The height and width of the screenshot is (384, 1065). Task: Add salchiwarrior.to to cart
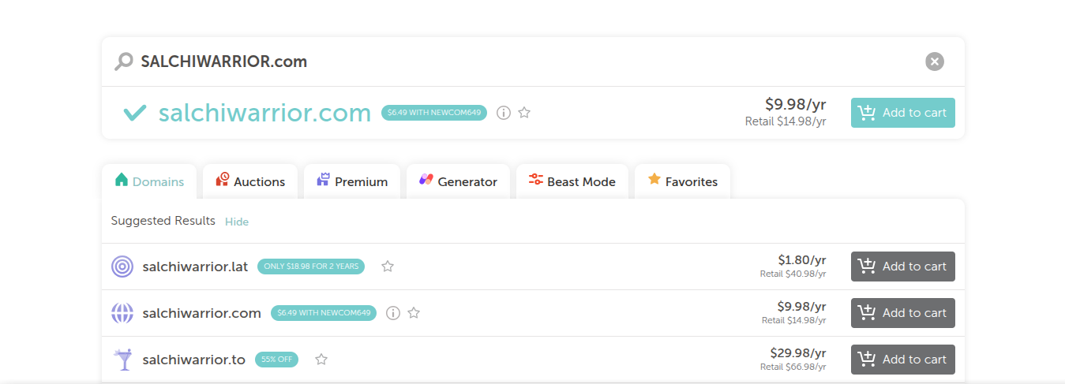[902, 360]
